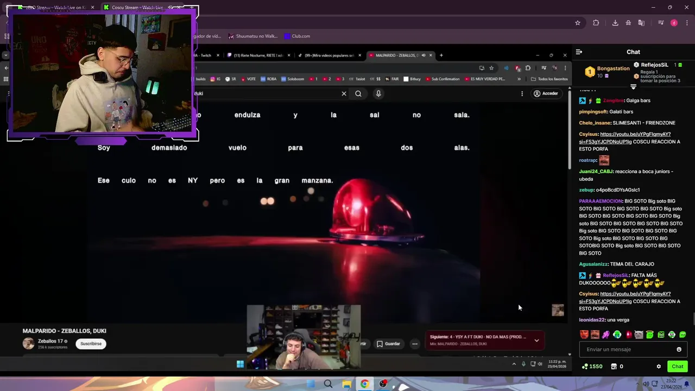Open Zeballos 17 channel avatar
The width and height of the screenshot is (695, 391).
coord(28,343)
